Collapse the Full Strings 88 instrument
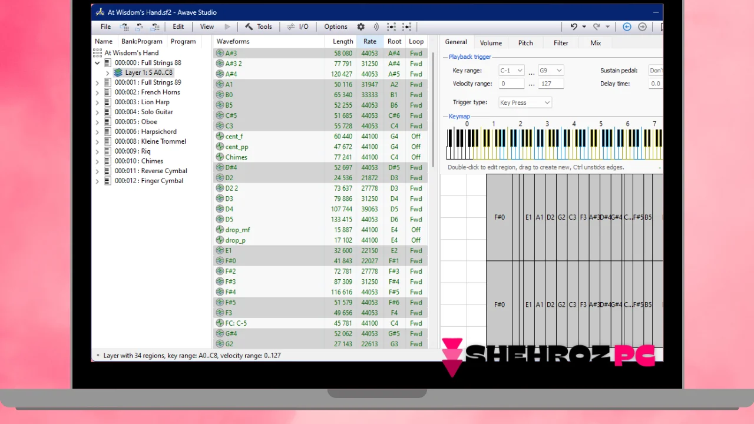754x424 pixels. 97,63
